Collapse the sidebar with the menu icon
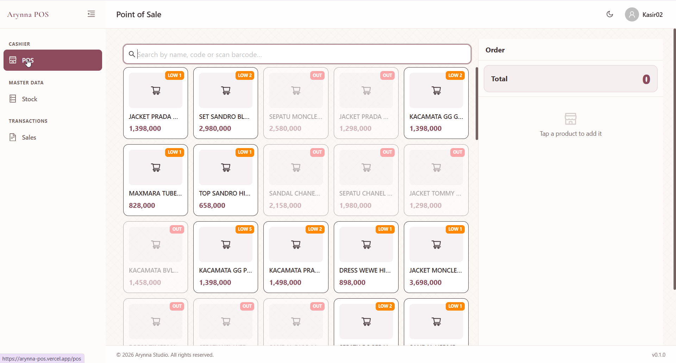Image resolution: width=676 pixels, height=363 pixels. coord(91,14)
